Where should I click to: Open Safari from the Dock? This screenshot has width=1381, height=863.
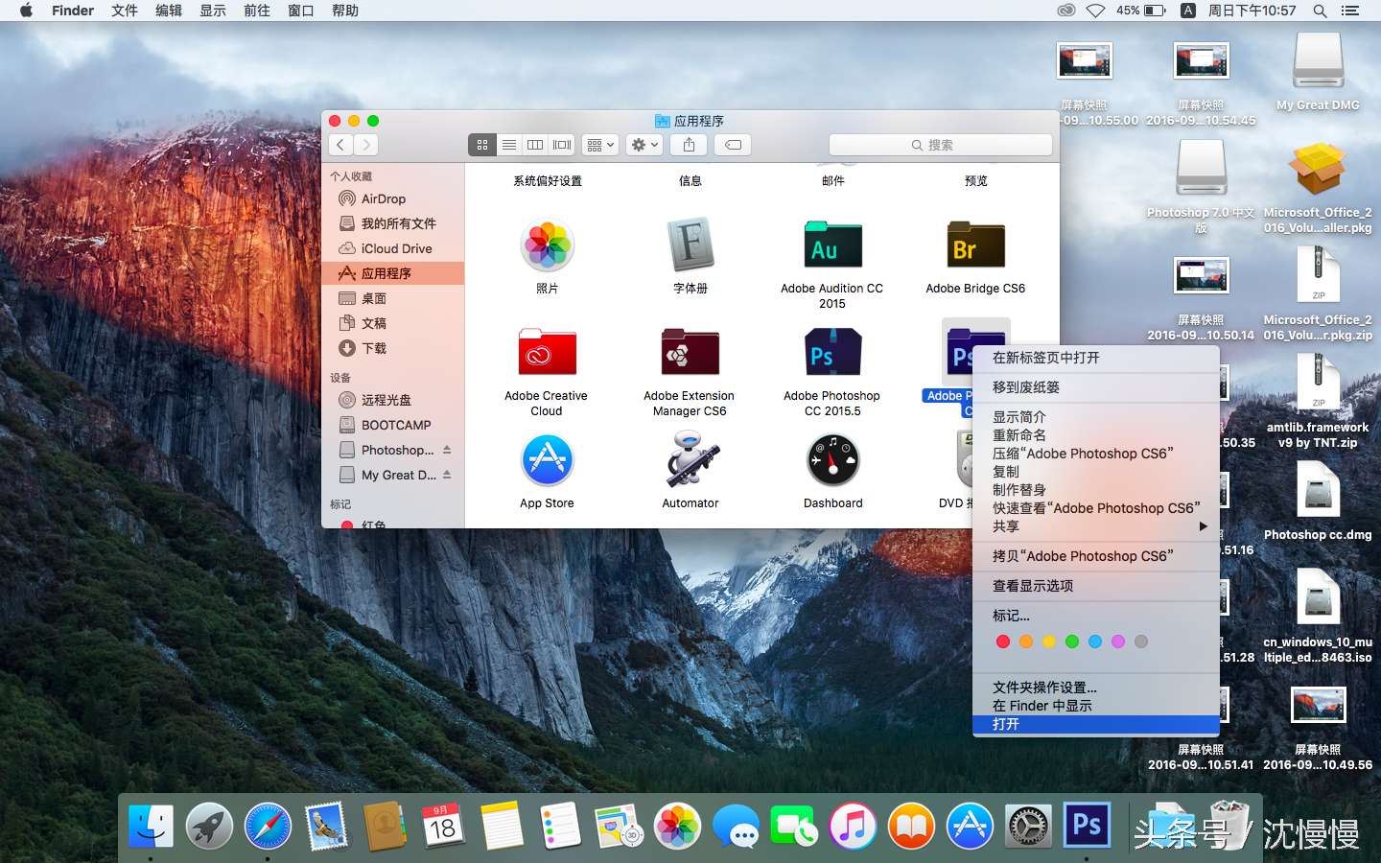[268, 826]
